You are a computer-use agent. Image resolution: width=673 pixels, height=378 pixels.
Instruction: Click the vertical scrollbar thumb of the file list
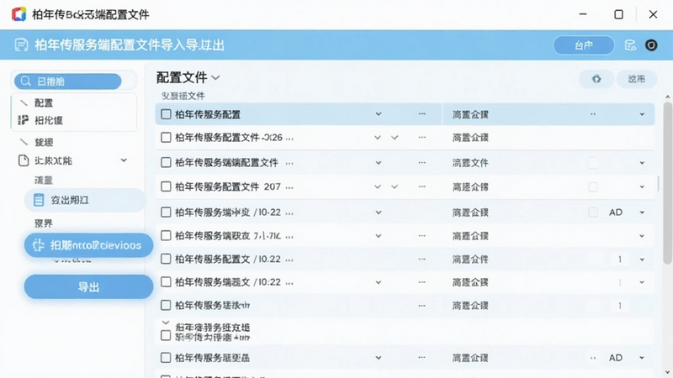pos(667,182)
